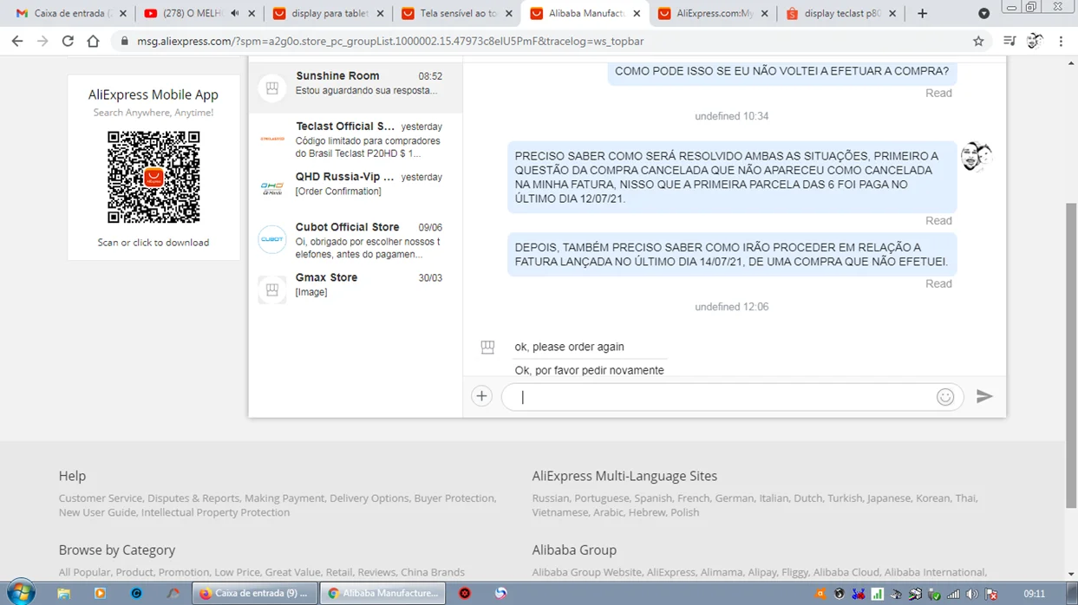This screenshot has width=1078, height=605.
Task: Click the Gmax Store avatar icon
Action: click(272, 289)
